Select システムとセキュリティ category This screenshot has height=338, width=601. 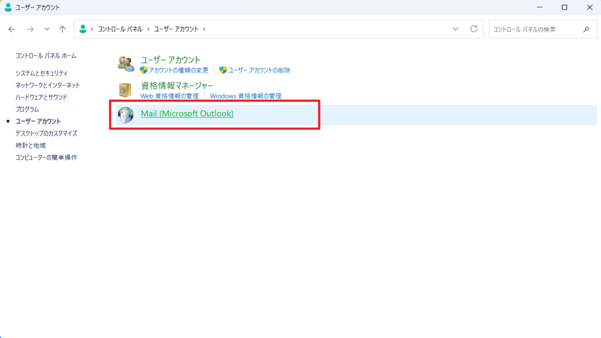click(x=41, y=73)
